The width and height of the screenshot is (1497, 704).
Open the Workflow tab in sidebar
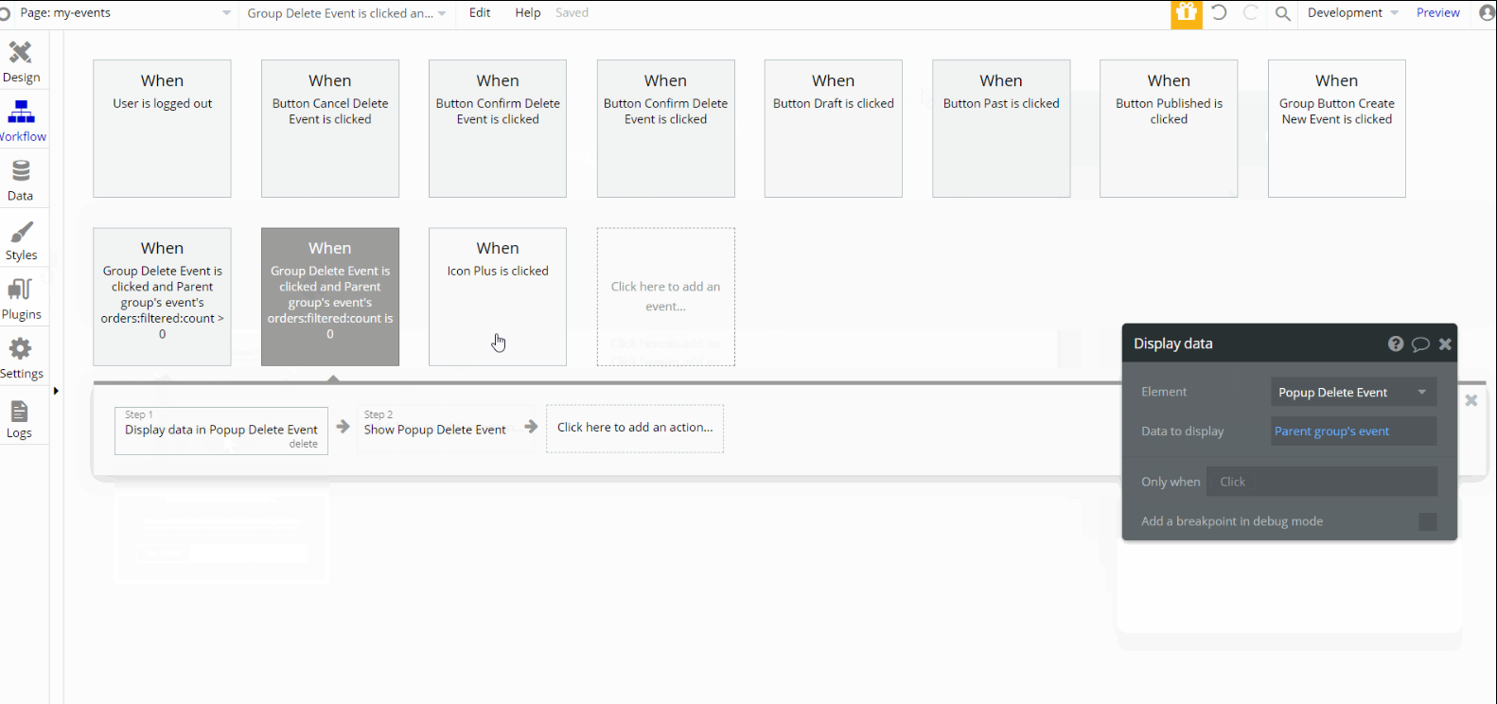point(21,122)
